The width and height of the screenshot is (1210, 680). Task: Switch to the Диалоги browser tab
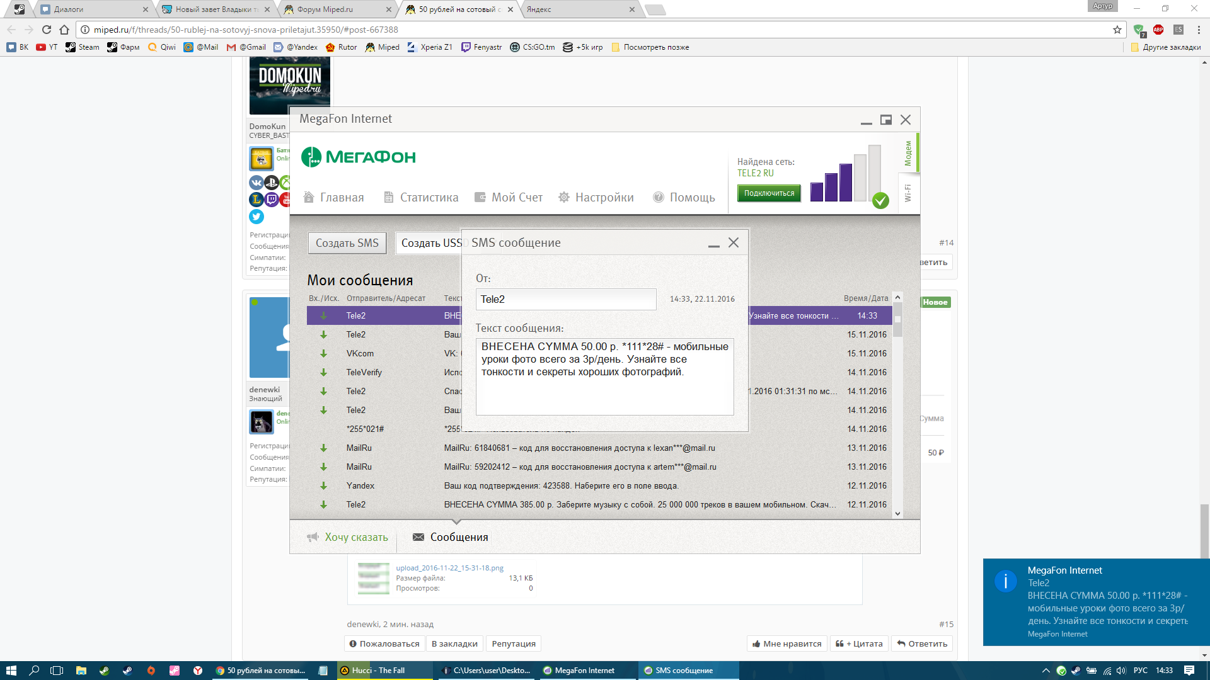[x=93, y=9]
